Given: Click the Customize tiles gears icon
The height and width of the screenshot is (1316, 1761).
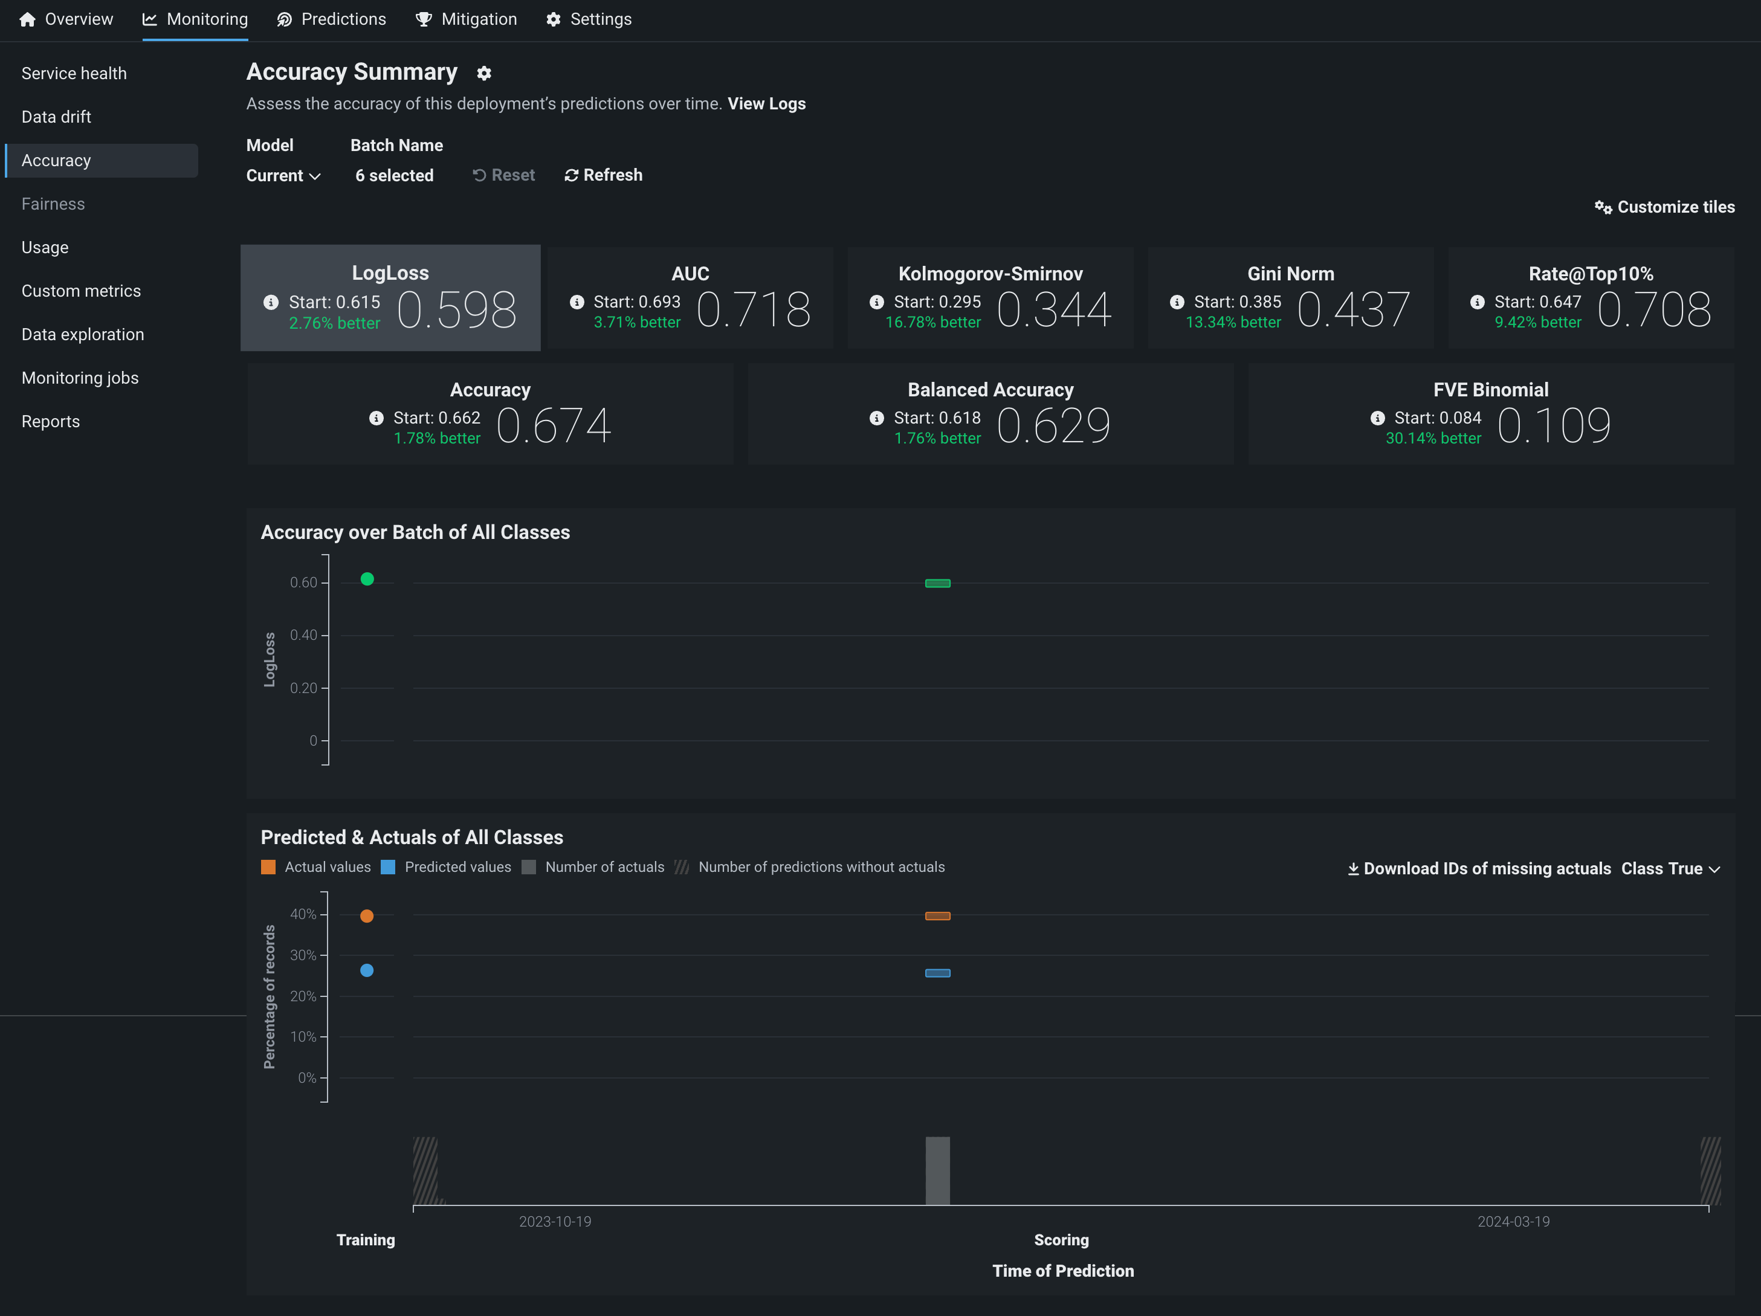Looking at the screenshot, I should [x=1603, y=207].
